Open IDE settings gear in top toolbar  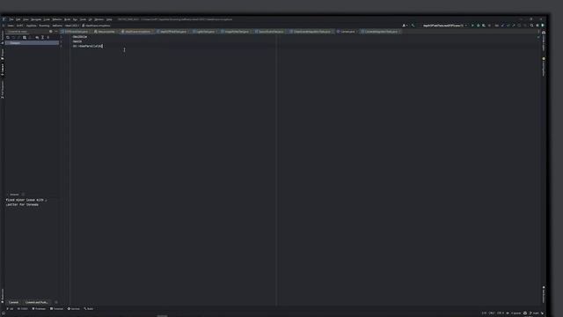tap(537, 26)
